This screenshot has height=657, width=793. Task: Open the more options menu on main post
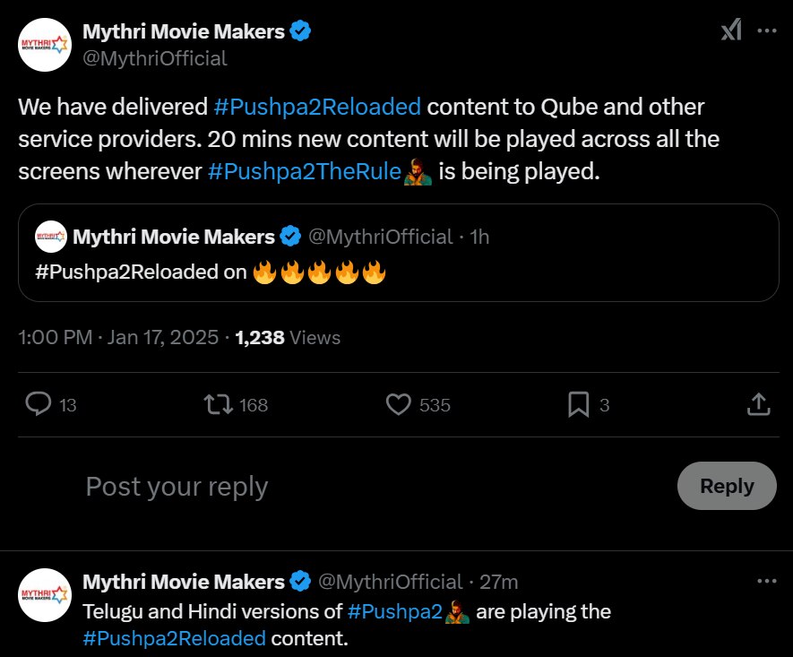tap(767, 30)
